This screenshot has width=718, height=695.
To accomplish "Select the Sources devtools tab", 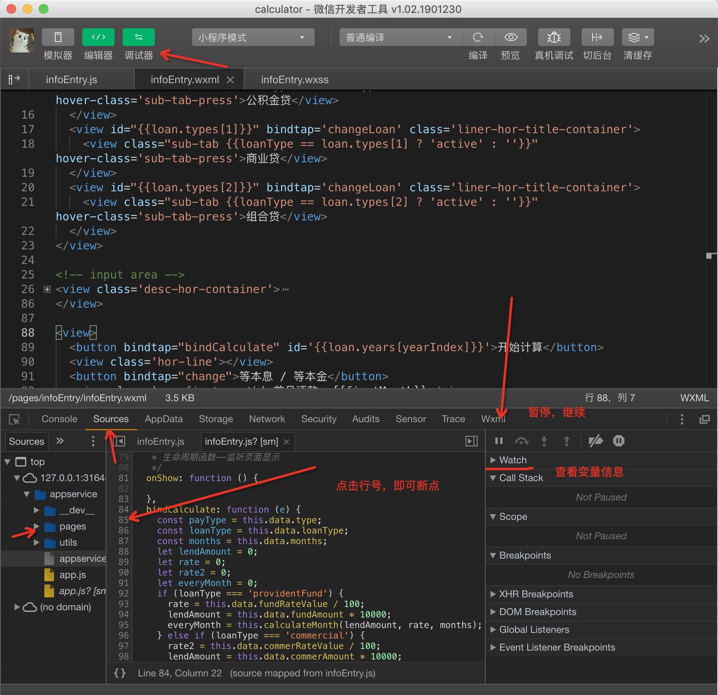I will pos(111,419).
